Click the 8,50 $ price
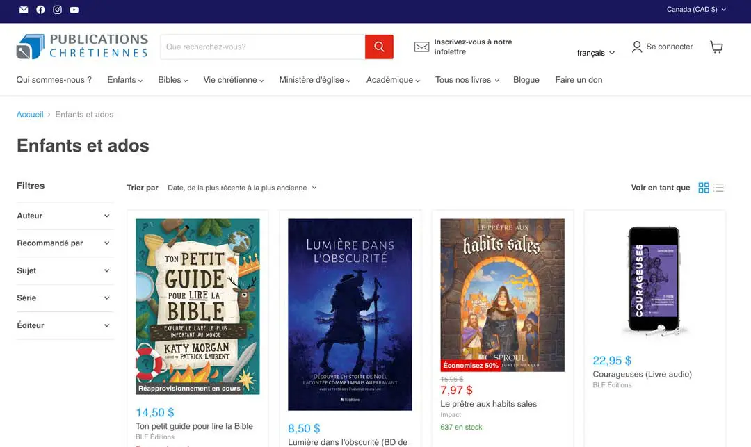751x447 pixels. 304,428
